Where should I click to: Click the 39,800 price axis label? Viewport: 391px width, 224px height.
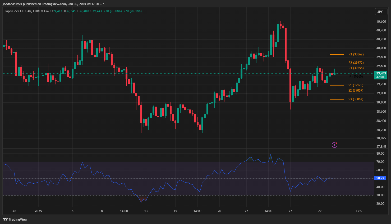tap(381, 57)
